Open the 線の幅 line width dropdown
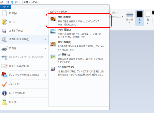 tap(129, 17)
